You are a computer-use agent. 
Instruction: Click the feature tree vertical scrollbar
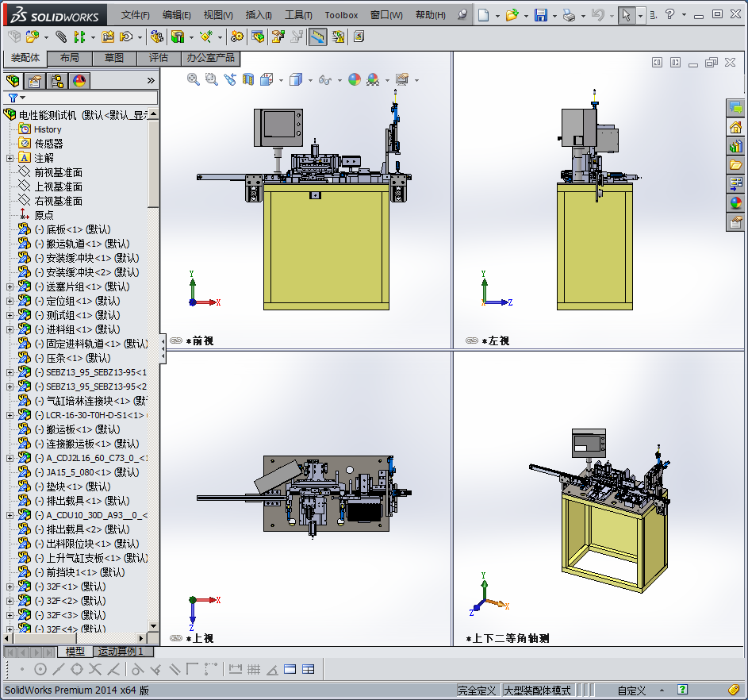153,163
